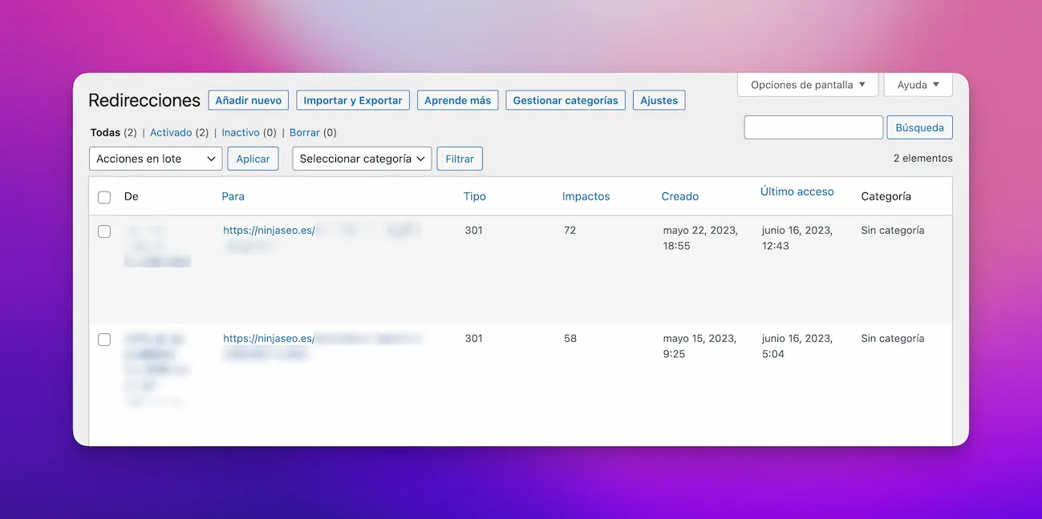Check the first redirect row checkbox
The image size is (1042, 519).
click(104, 231)
